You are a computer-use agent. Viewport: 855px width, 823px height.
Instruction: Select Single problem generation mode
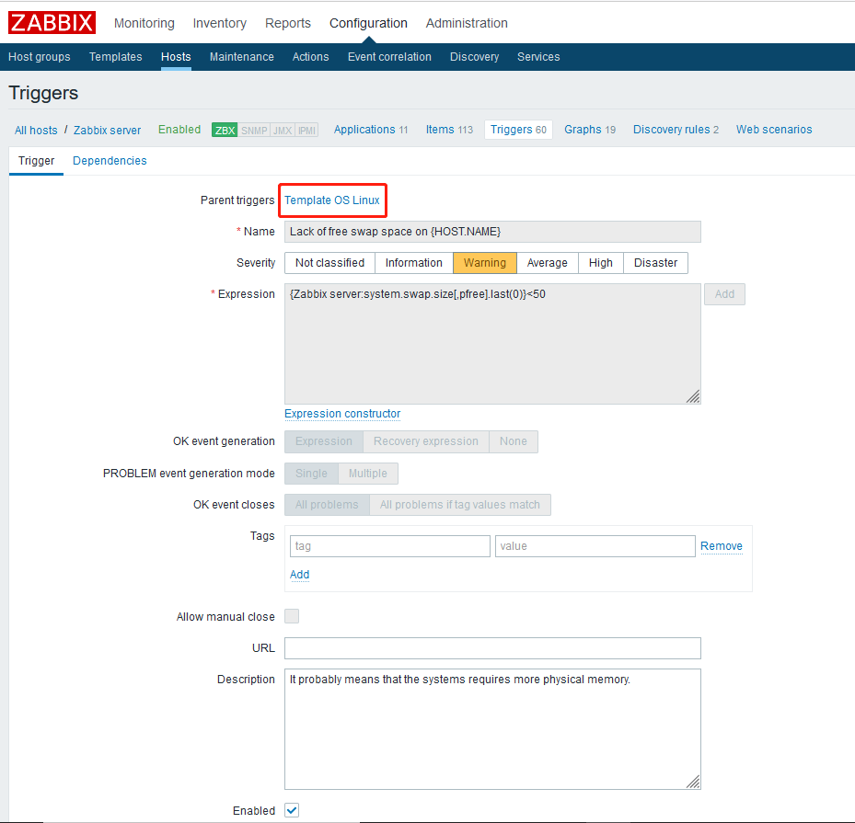pyautogui.click(x=311, y=474)
